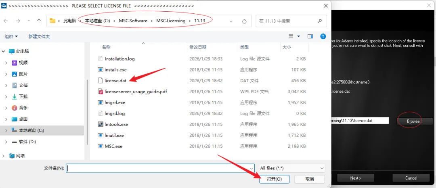Expand the 图片 tree node
This screenshot has height=188, width=436.
(x=6, y=74)
